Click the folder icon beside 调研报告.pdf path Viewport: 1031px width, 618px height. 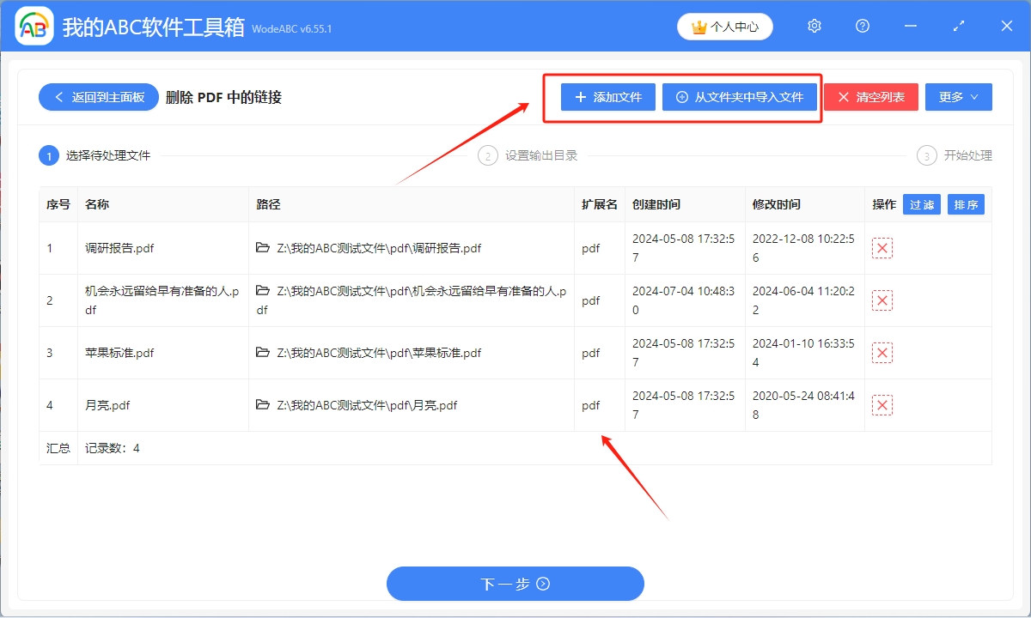click(263, 247)
